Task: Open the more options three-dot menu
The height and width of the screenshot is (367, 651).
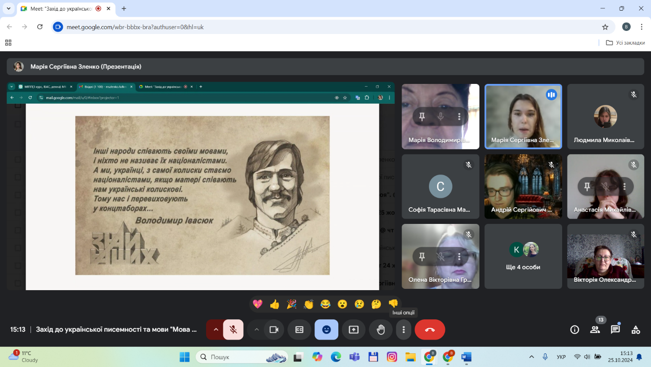Action: (x=403, y=330)
